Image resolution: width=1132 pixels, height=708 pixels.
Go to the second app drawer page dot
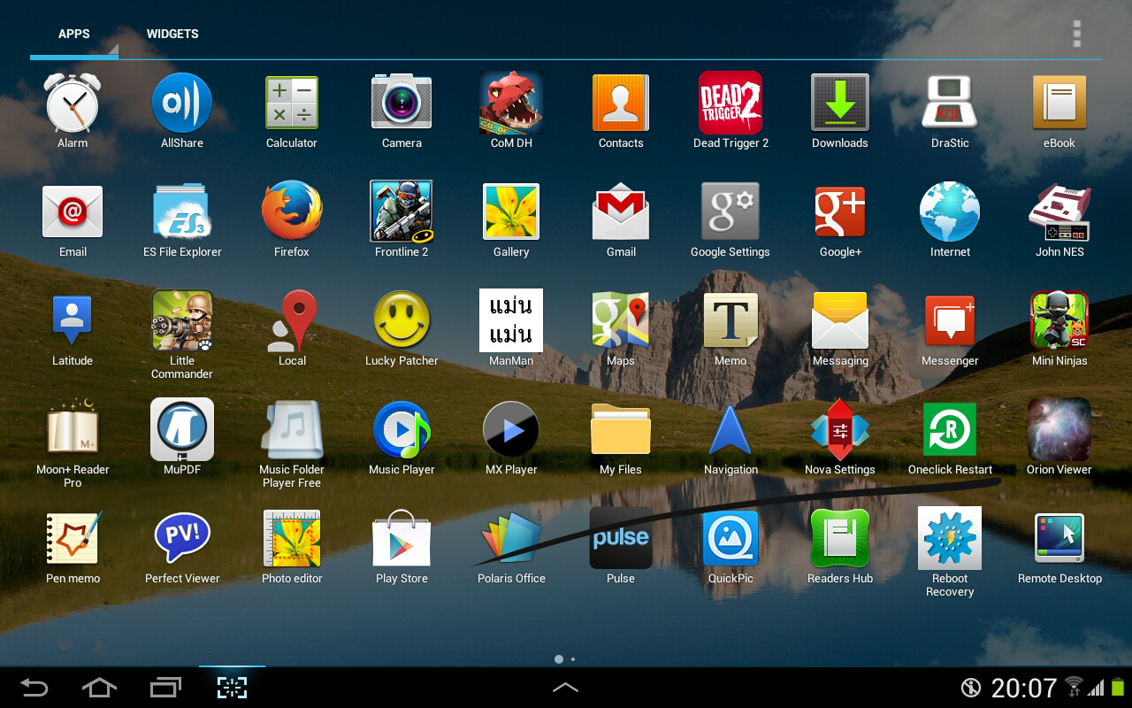point(573,659)
